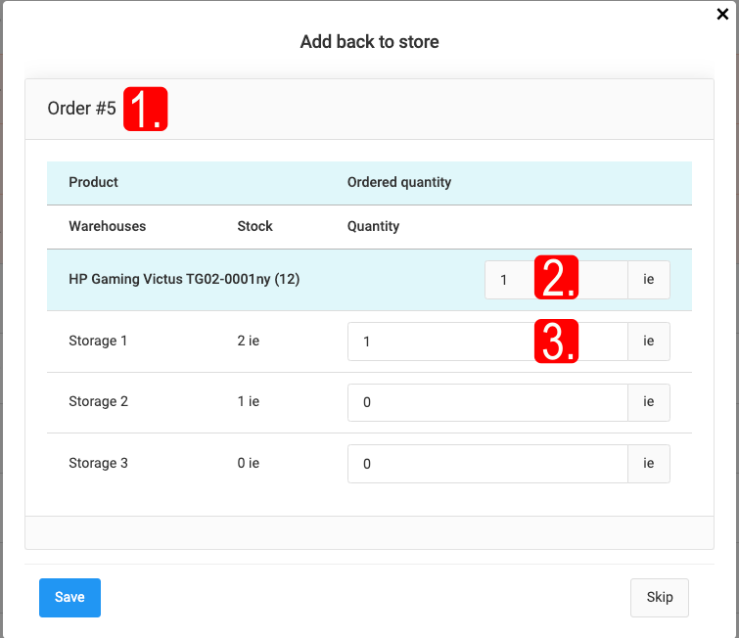Viewport: 739px width, 638px height.
Task: Click the Ordered quantity column header
Action: pos(398,182)
